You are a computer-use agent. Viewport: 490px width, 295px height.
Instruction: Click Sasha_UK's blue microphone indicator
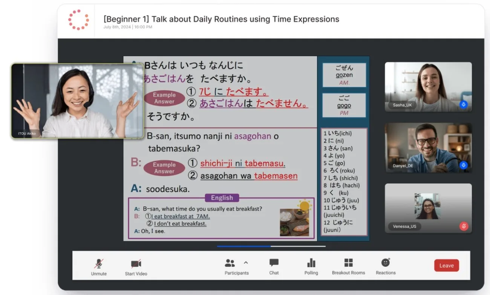click(x=464, y=105)
